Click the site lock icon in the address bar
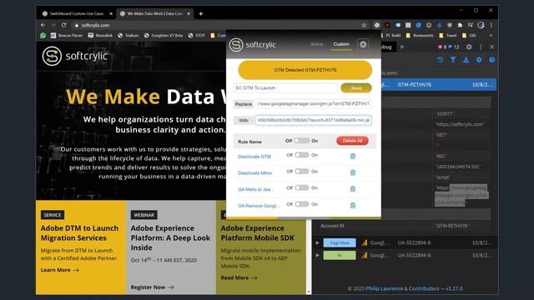The height and width of the screenshot is (300, 534). (76, 25)
